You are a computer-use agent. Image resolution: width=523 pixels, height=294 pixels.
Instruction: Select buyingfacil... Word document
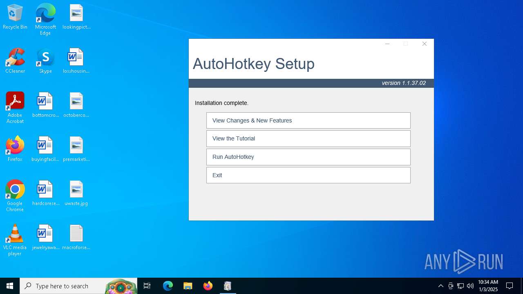[45, 149]
